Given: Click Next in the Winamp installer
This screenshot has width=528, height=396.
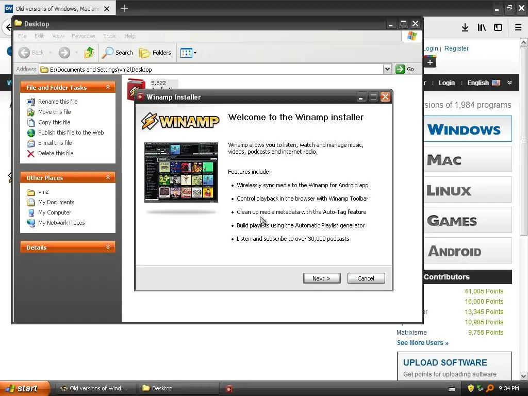Looking at the screenshot, I should tap(322, 278).
